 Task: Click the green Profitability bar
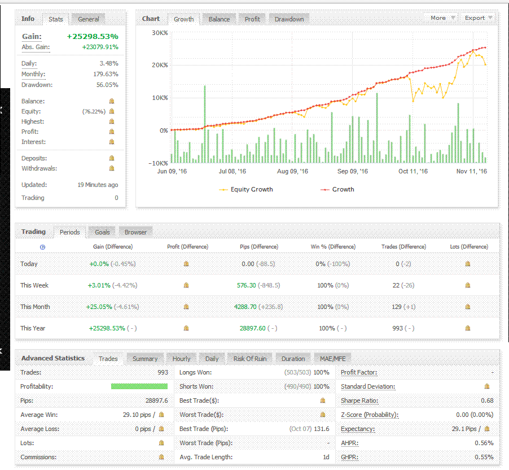(139, 387)
